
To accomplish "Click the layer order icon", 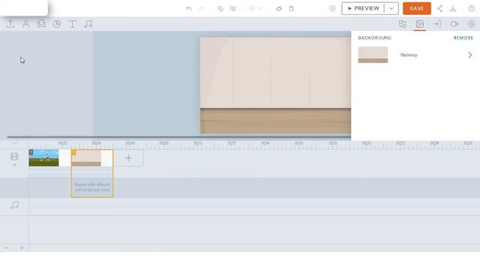I will pos(252,8).
